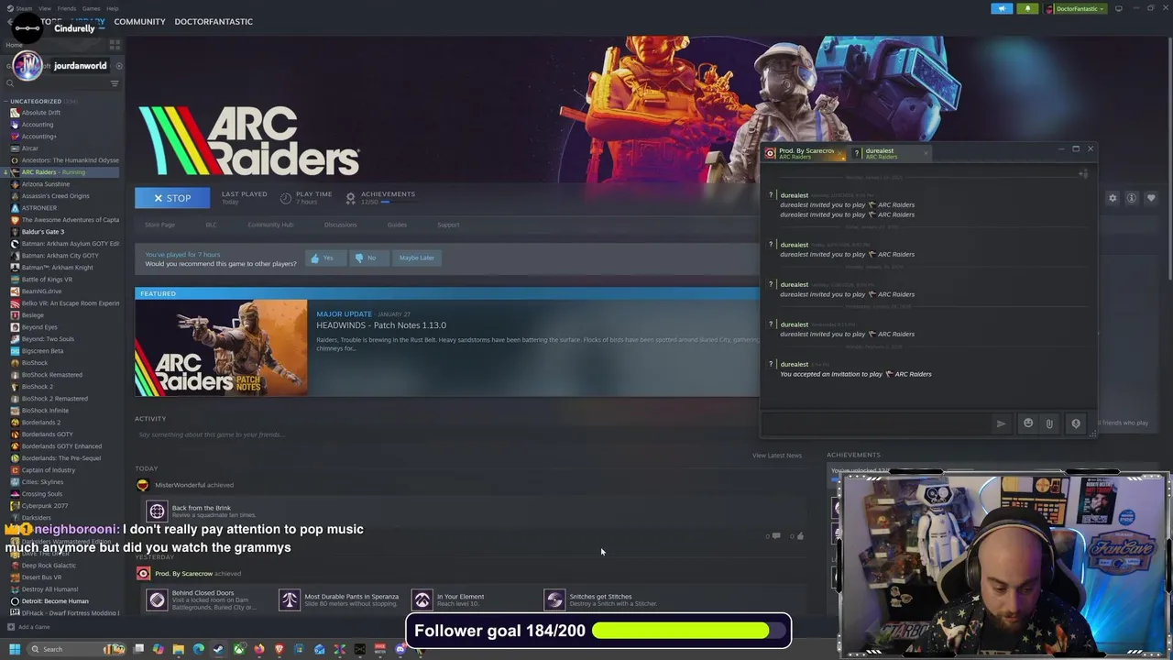Open the Games menu

(x=91, y=8)
